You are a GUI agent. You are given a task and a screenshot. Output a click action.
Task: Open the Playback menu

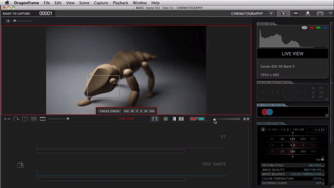120,3
